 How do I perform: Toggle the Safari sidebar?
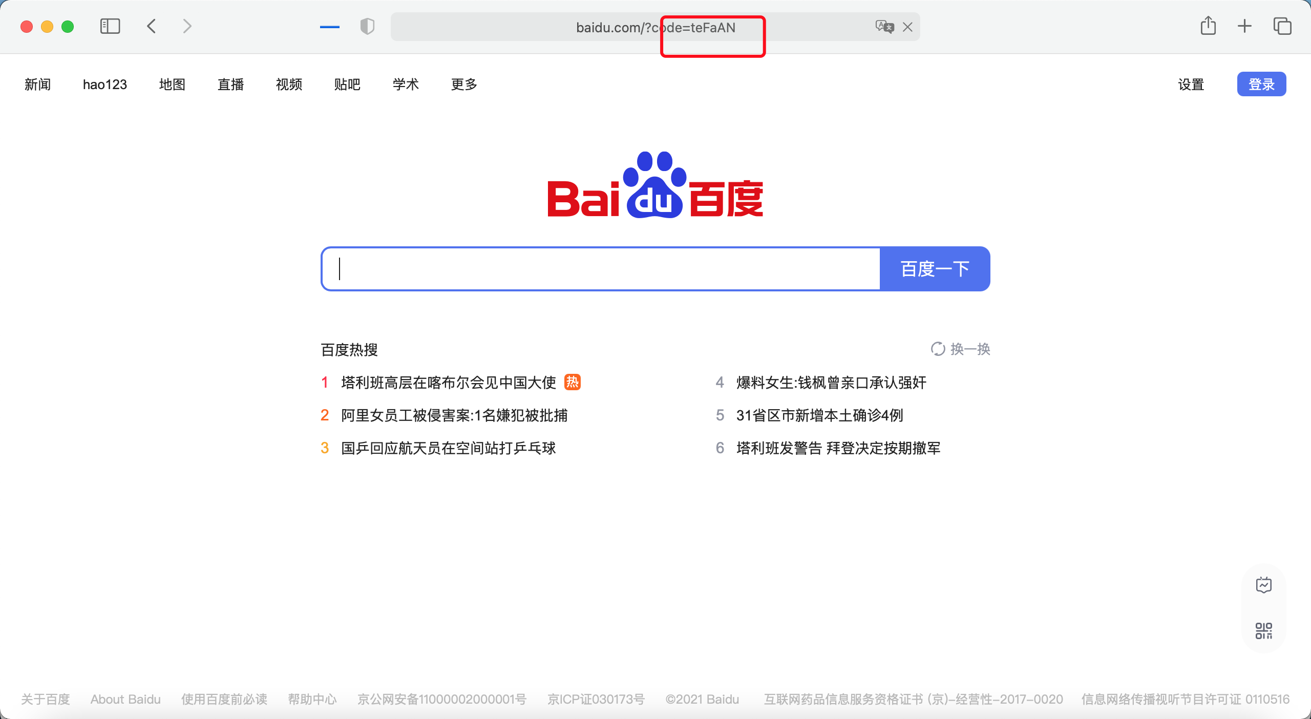(110, 26)
